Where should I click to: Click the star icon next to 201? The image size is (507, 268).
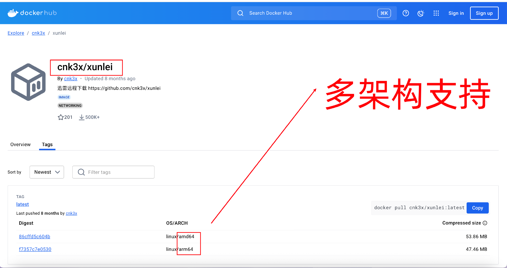(60, 117)
